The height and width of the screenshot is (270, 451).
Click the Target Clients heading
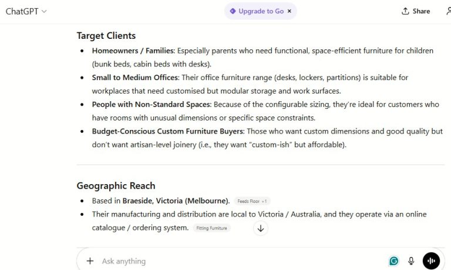point(106,36)
